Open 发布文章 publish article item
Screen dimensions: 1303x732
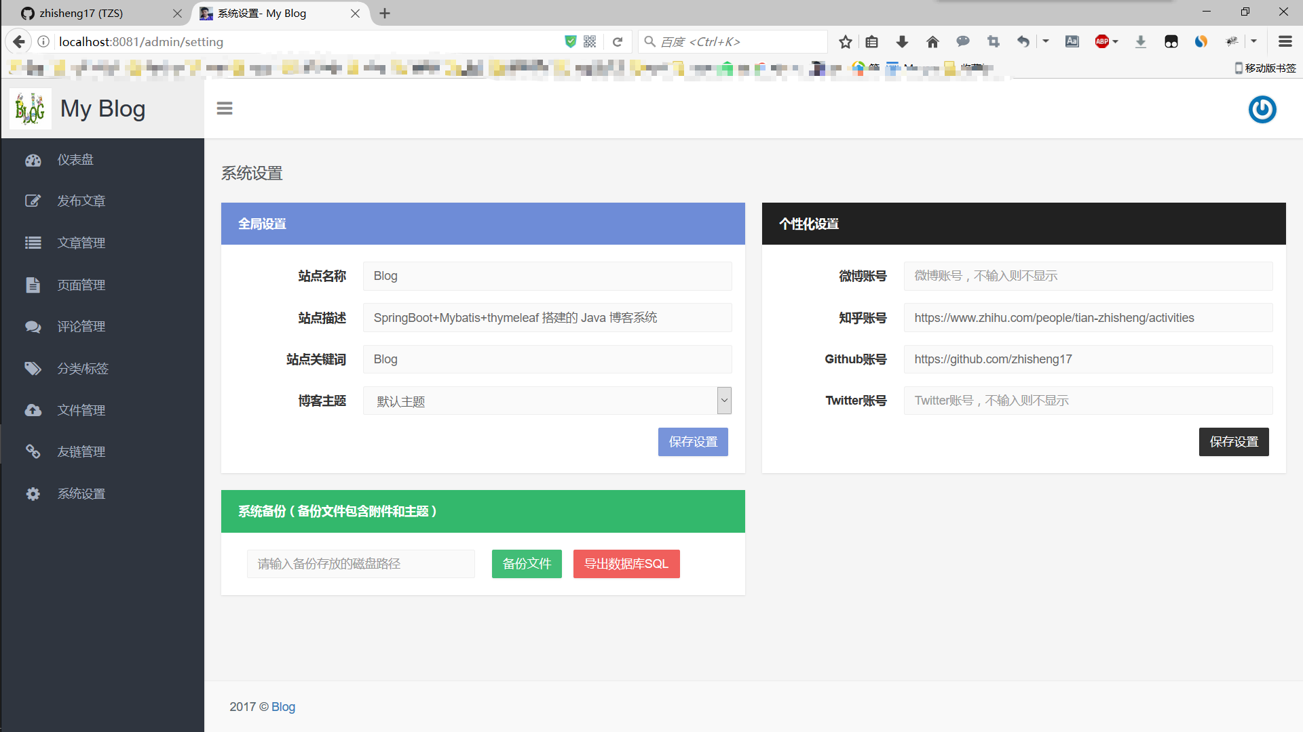pos(81,201)
